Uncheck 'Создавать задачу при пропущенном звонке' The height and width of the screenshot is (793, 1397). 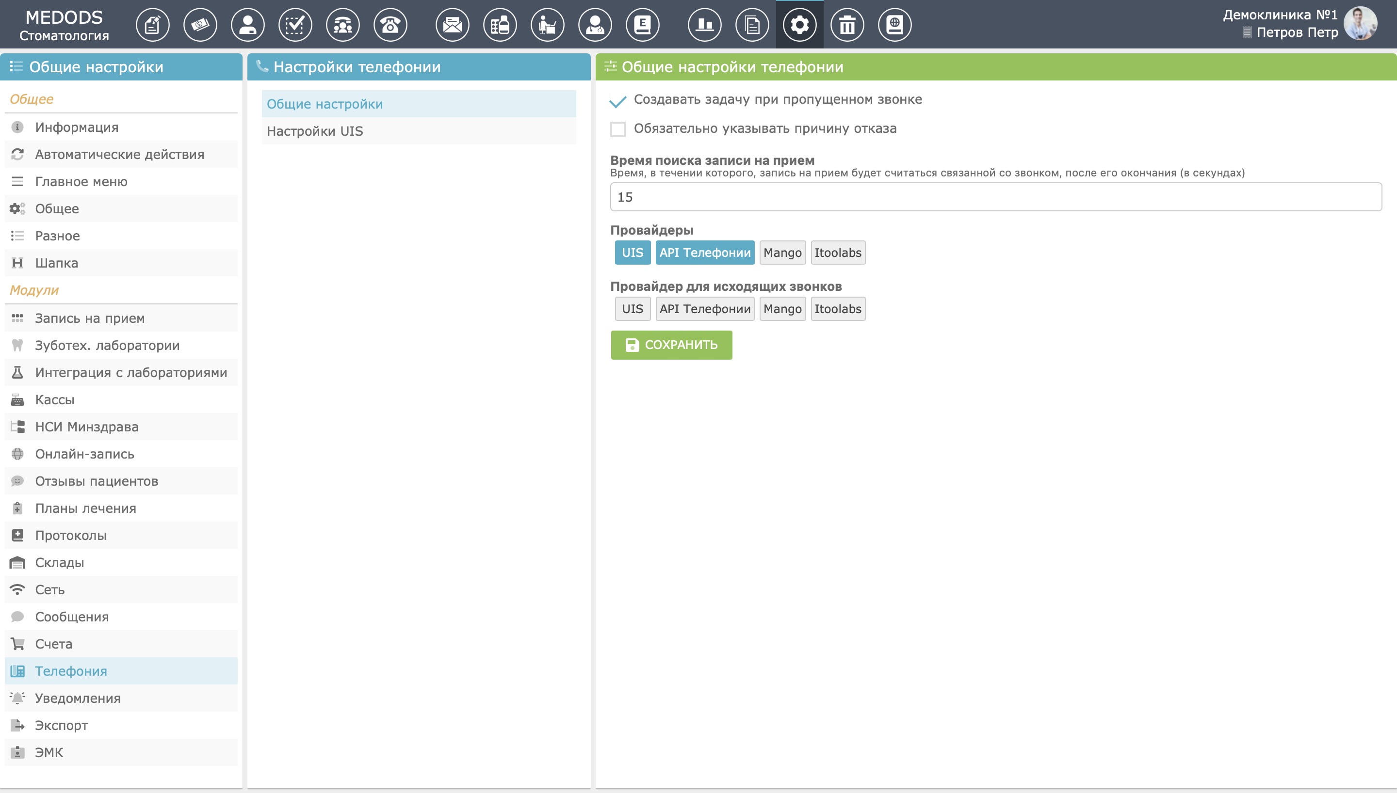618,100
